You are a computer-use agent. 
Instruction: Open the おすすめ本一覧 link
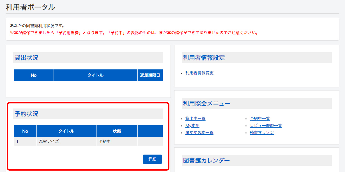199,133
